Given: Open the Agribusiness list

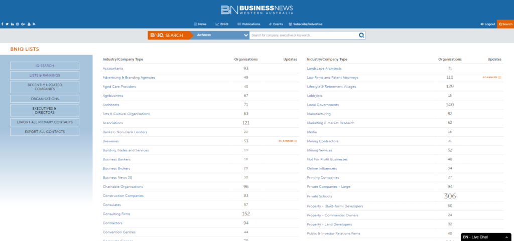Looking at the screenshot, I should 113,96.
